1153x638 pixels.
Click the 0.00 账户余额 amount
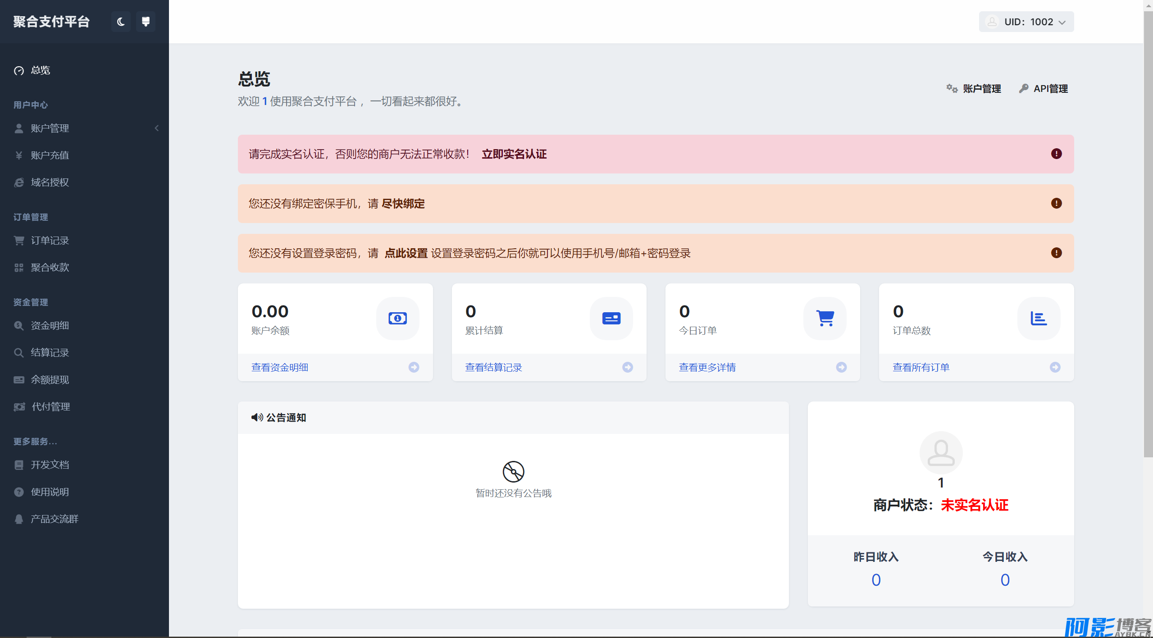270,311
